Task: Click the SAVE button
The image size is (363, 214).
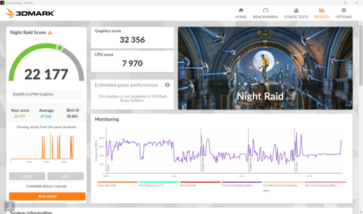Action: (65, 176)
